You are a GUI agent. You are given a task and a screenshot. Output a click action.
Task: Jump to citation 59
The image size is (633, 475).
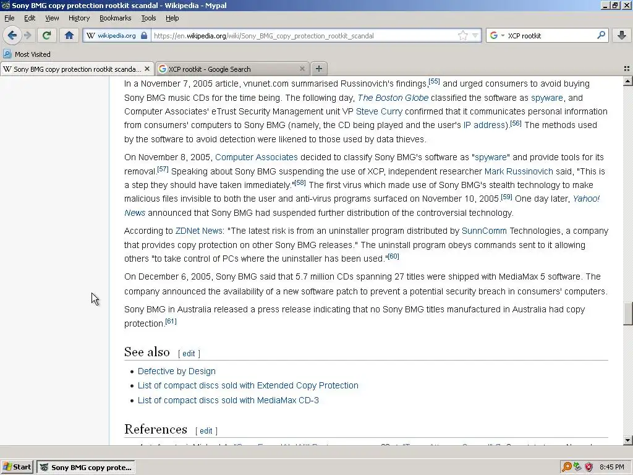[506, 197]
